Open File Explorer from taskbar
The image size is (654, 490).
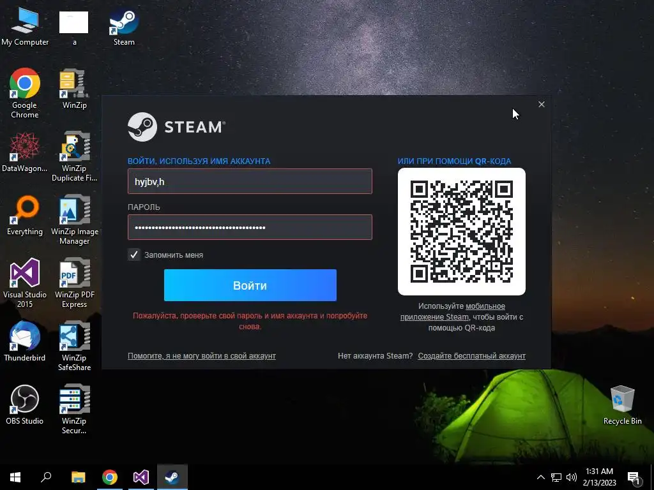pos(79,477)
